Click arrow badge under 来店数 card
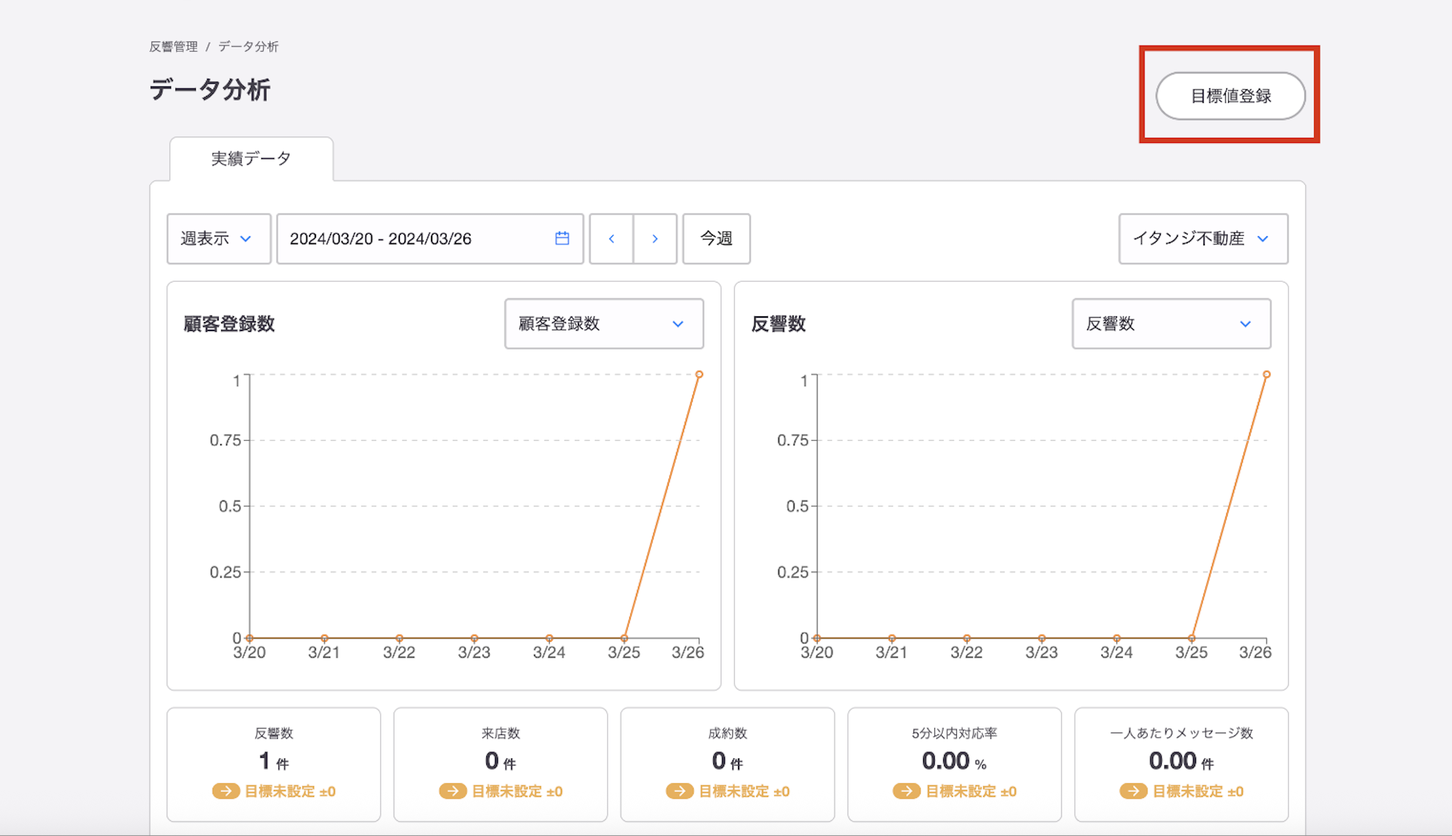Viewport: 1452px width, 836px height. [453, 791]
